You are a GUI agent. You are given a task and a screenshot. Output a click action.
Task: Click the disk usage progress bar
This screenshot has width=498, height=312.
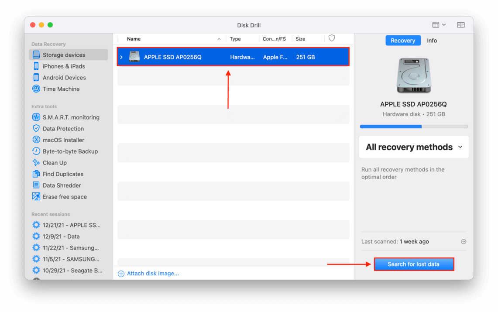click(x=413, y=126)
